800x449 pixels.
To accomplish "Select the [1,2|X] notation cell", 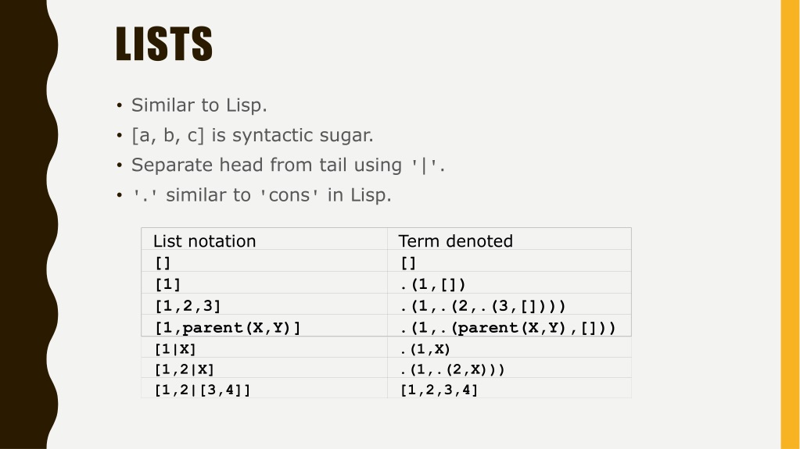I will (x=264, y=368).
